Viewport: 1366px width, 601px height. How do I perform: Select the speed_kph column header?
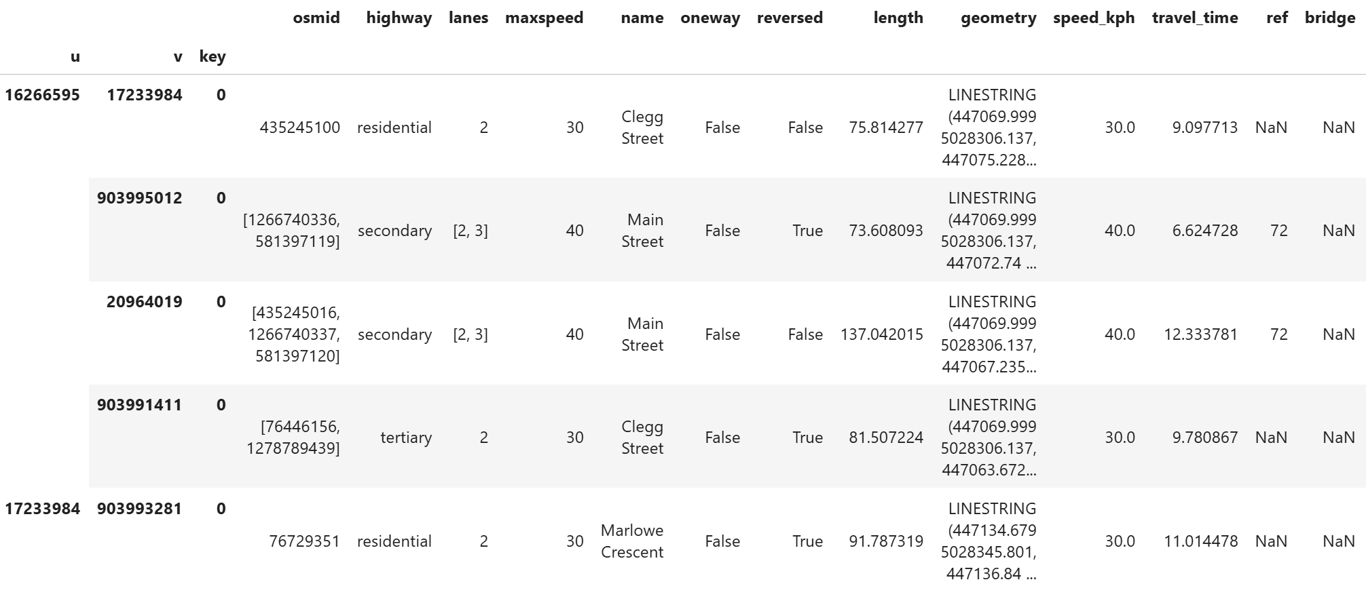(x=1093, y=18)
